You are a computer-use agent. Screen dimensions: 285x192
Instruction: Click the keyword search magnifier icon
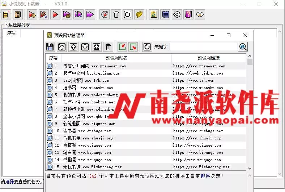[x=243, y=47]
